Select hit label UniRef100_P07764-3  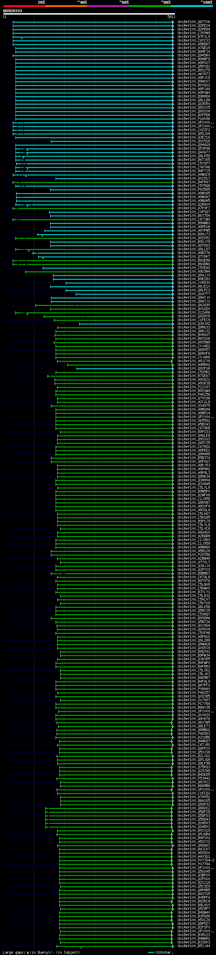click(196, 860)
